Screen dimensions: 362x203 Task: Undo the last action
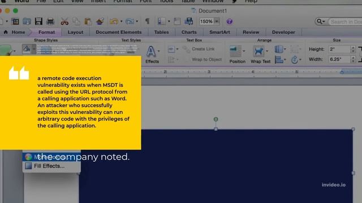(x=114, y=21)
